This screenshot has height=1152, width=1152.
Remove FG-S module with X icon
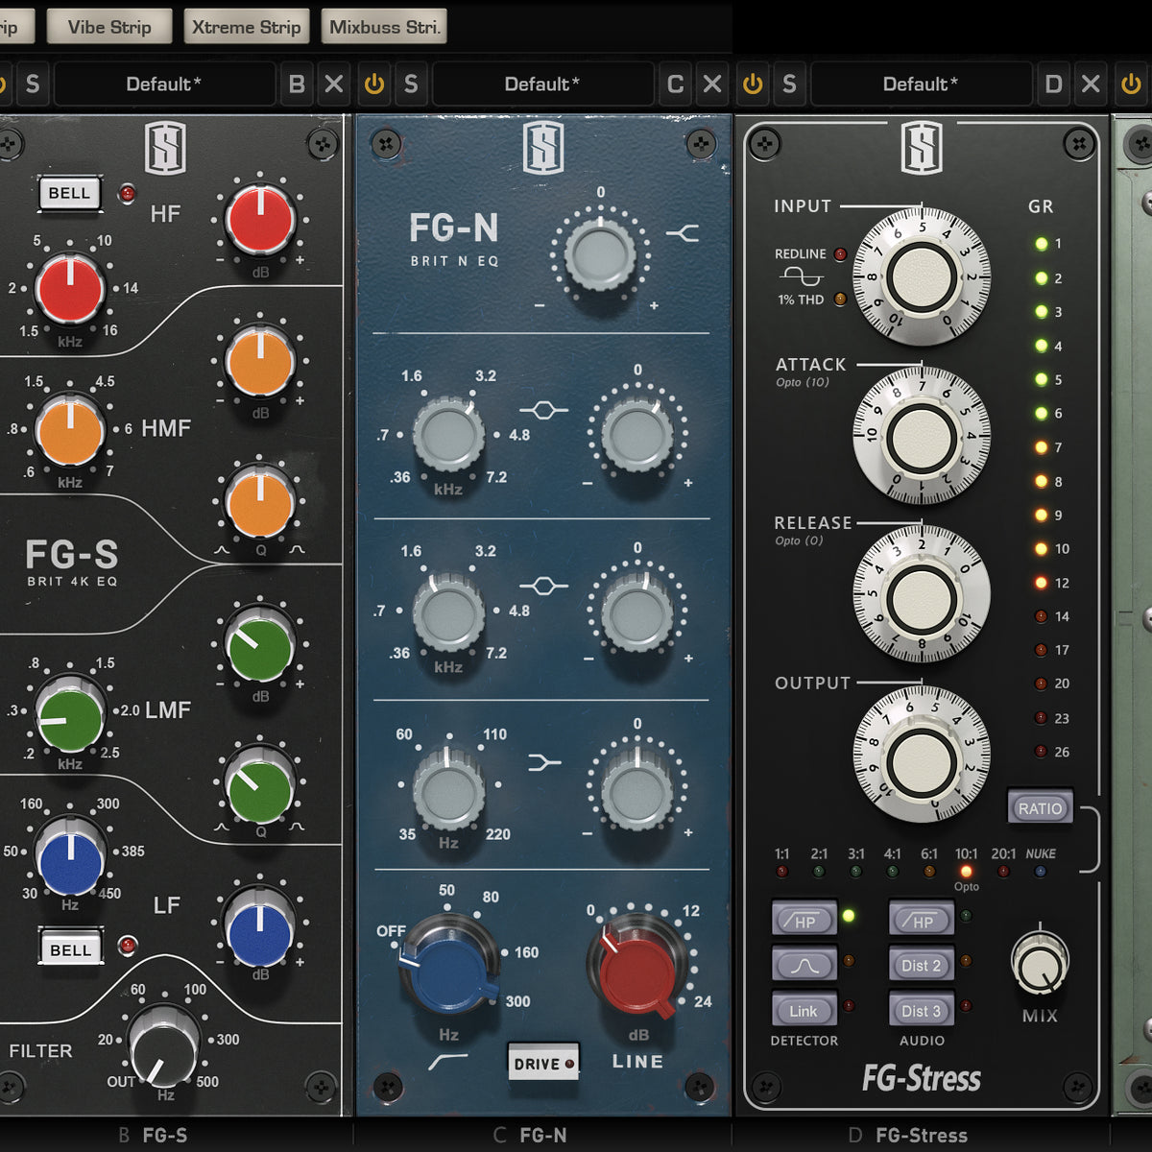click(333, 84)
